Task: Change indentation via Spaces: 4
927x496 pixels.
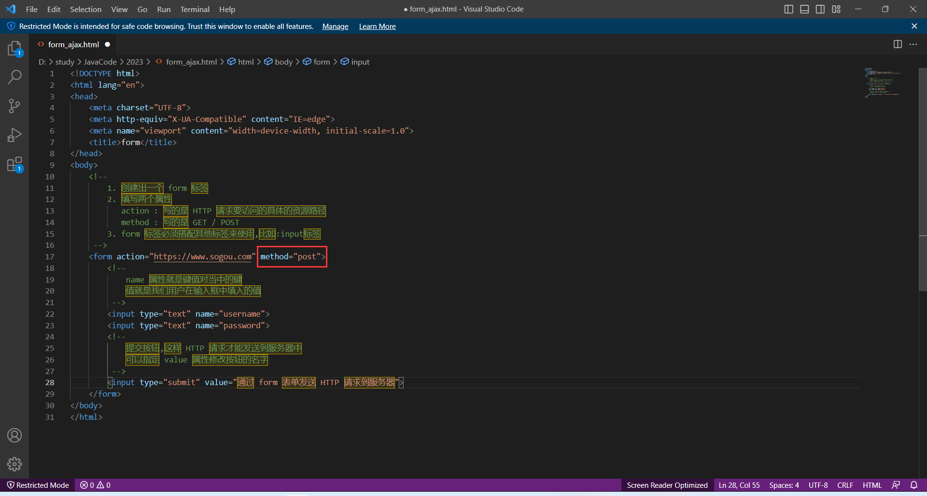Action: point(784,485)
